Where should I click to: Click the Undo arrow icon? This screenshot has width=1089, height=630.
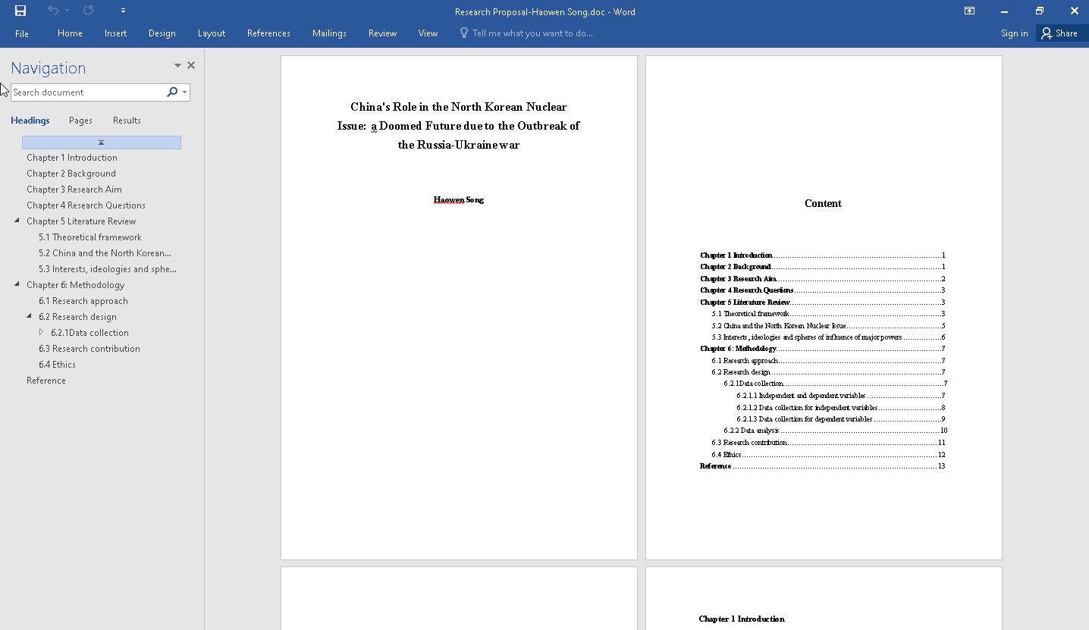point(52,11)
